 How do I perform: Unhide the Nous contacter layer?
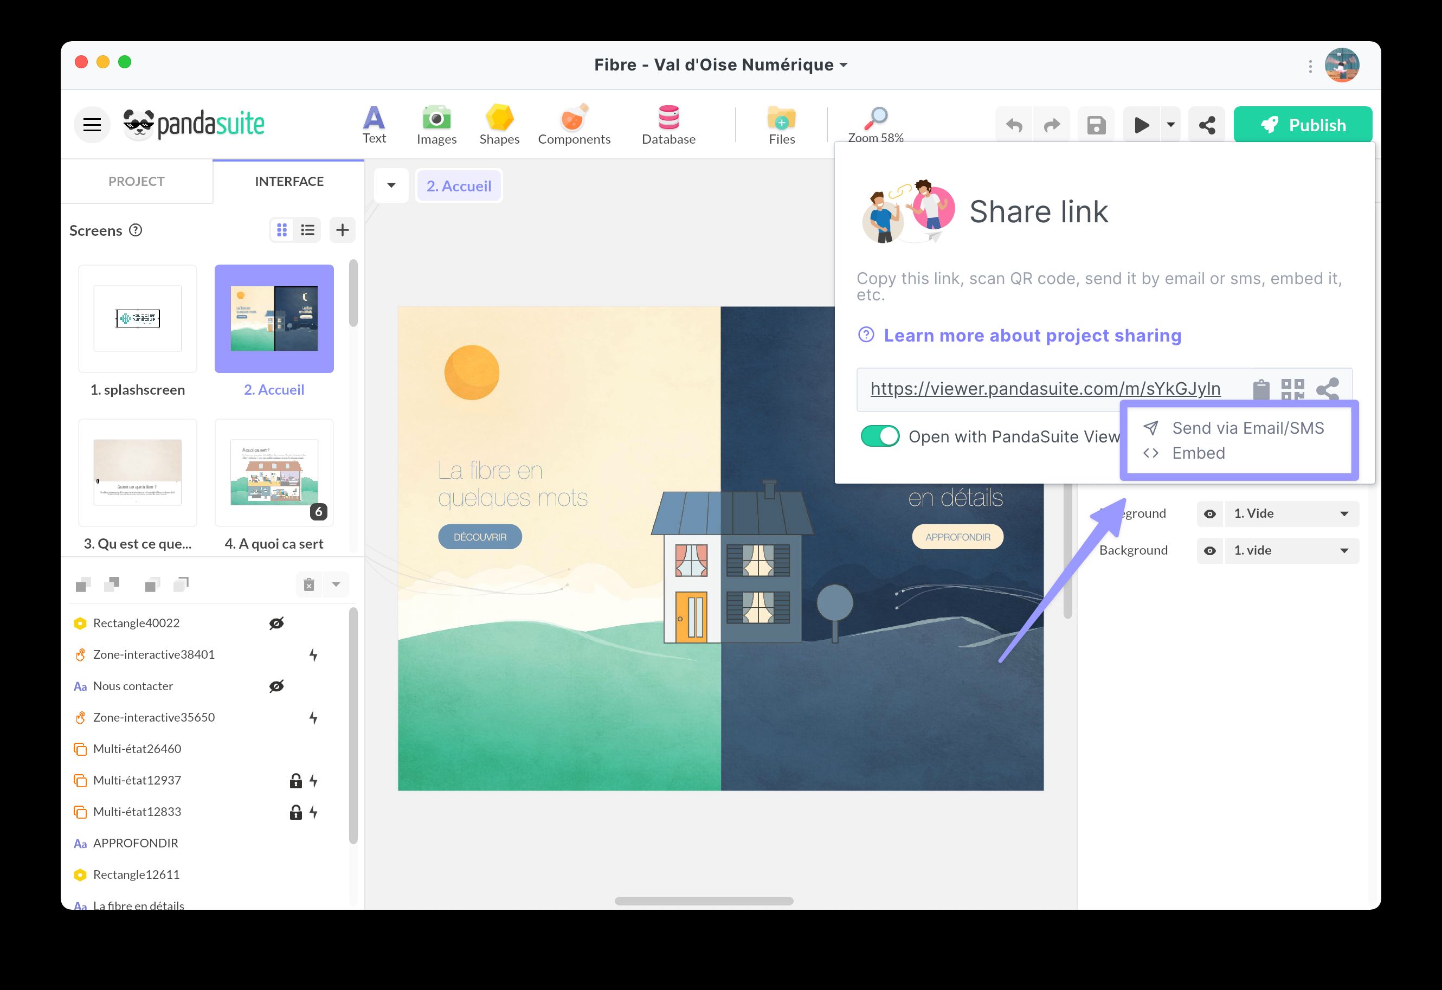pos(276,686)
